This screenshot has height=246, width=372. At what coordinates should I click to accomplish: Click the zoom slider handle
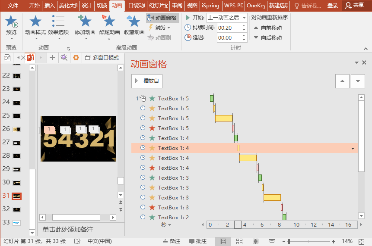pyautogui.click(x=289, y=242)
